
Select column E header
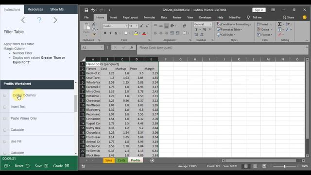pyautogui.click(x=151, y=59)
